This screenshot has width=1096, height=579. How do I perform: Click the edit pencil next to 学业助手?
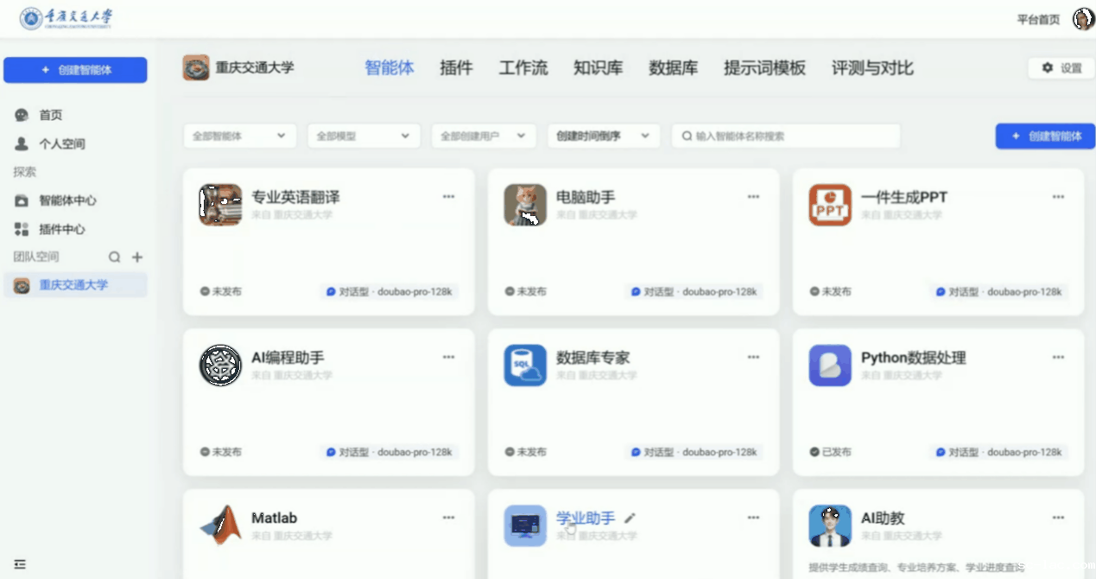click(630, 518)
